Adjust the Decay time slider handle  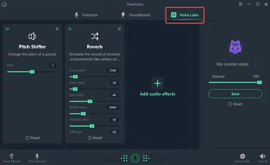tap(75, 77)
